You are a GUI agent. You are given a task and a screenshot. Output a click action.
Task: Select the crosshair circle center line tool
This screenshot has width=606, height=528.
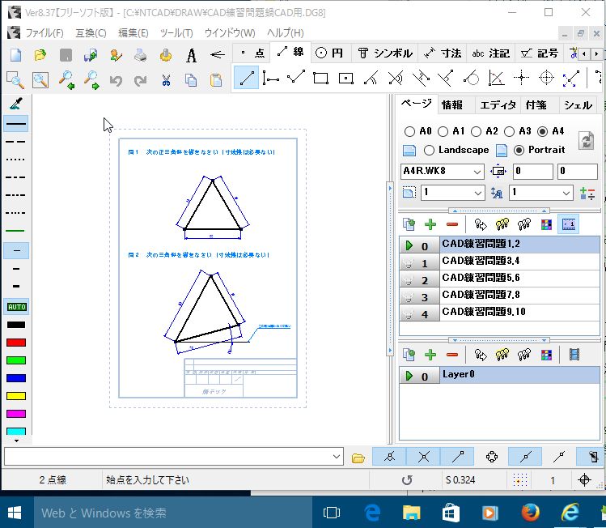point(546,78)
